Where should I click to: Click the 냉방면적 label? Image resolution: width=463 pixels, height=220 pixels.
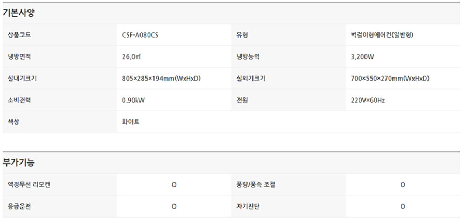click(19, 56)
